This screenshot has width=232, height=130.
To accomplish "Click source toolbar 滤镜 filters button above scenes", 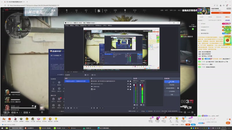I will pos(94,75).
